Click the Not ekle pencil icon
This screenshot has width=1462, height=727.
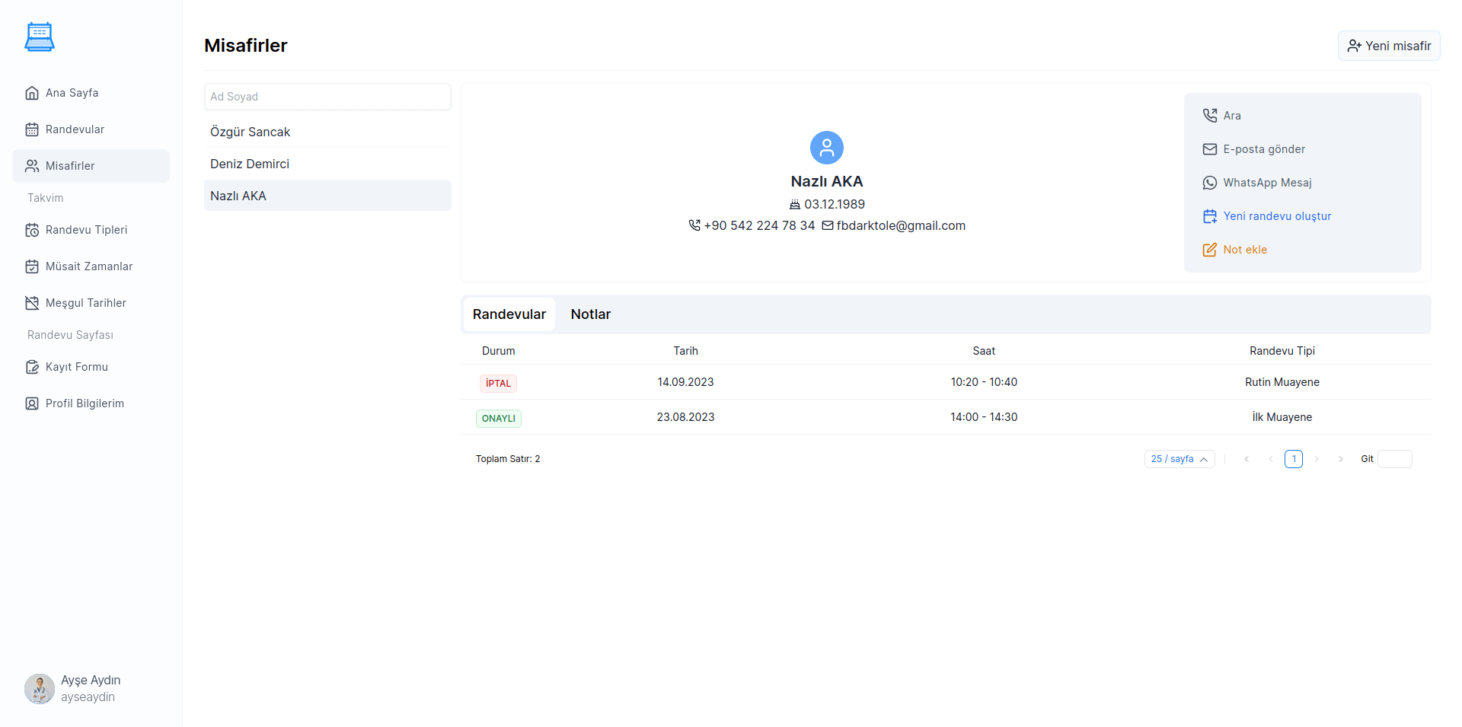[x=1209, y=250]
